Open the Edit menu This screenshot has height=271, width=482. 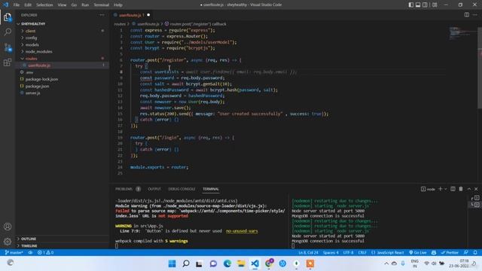(x=28, y=5)
